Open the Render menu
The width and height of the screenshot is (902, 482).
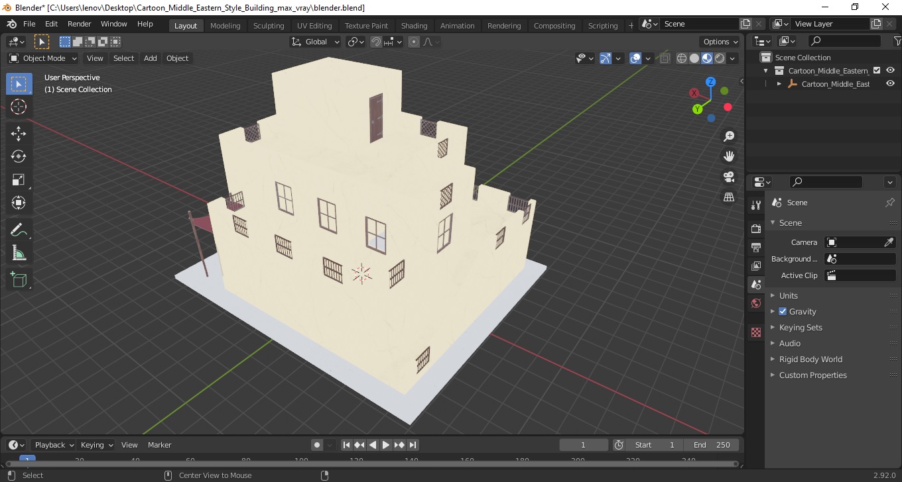[80, 24]
